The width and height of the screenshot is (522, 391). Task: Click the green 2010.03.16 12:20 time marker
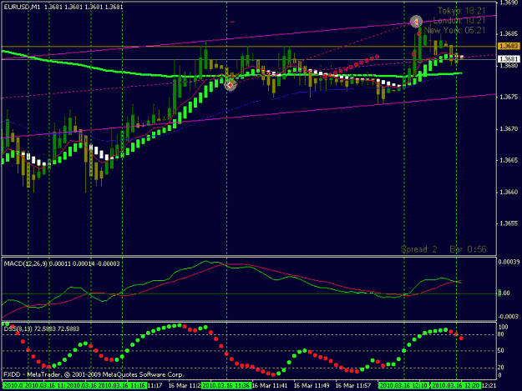point(455,386)
